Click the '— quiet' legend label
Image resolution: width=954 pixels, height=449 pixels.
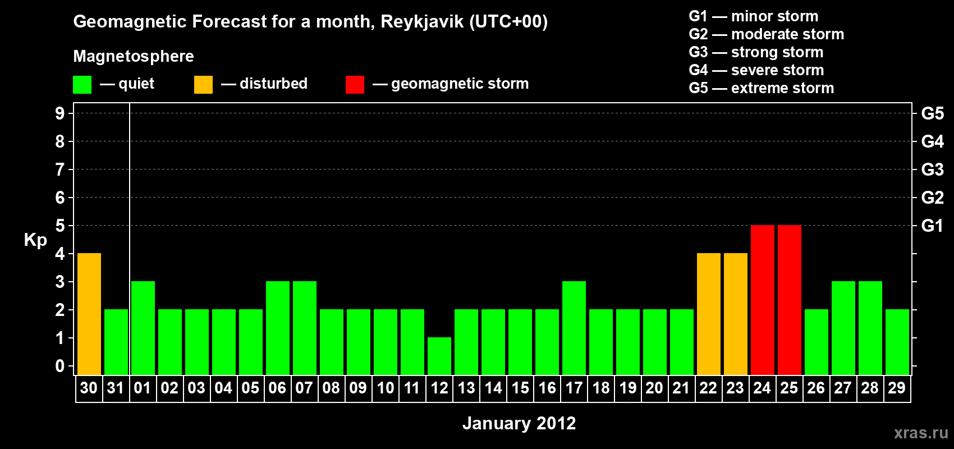127,84
